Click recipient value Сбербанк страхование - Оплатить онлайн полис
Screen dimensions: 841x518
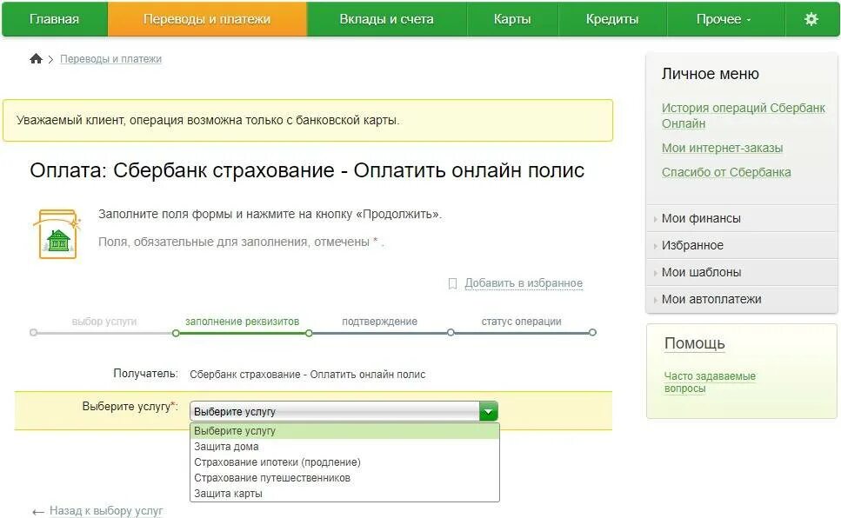[307, 375]
